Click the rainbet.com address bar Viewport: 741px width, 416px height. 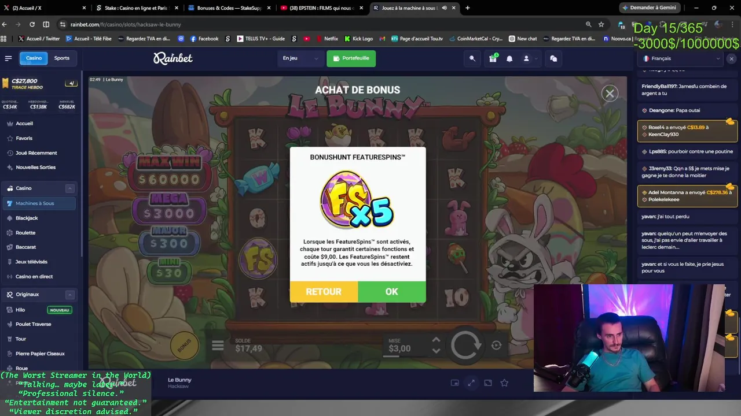pyautogui.click(x=324, y=24)
